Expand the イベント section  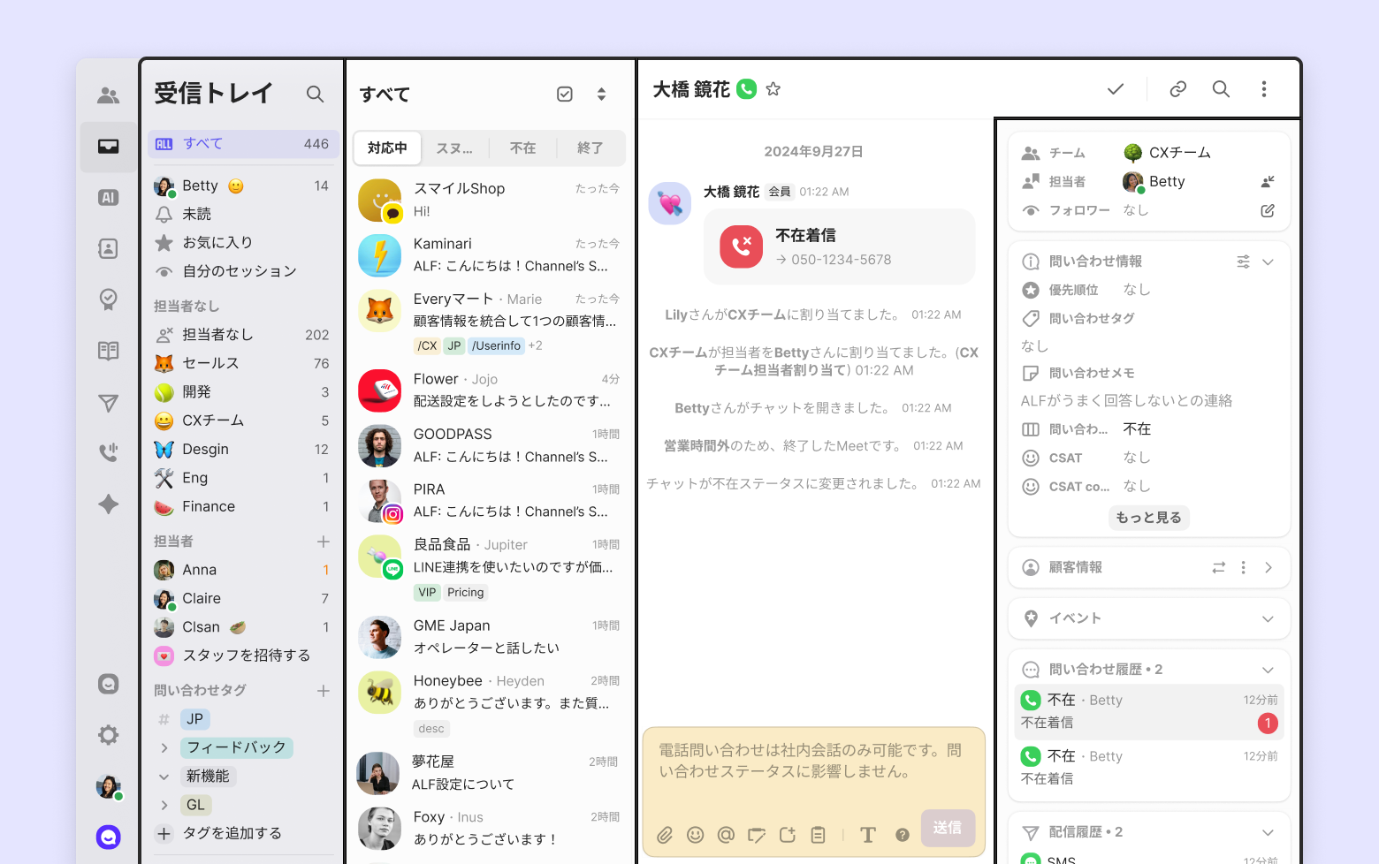1268,618
